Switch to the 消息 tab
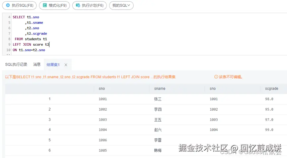287x158 pixels. (37, 65)
